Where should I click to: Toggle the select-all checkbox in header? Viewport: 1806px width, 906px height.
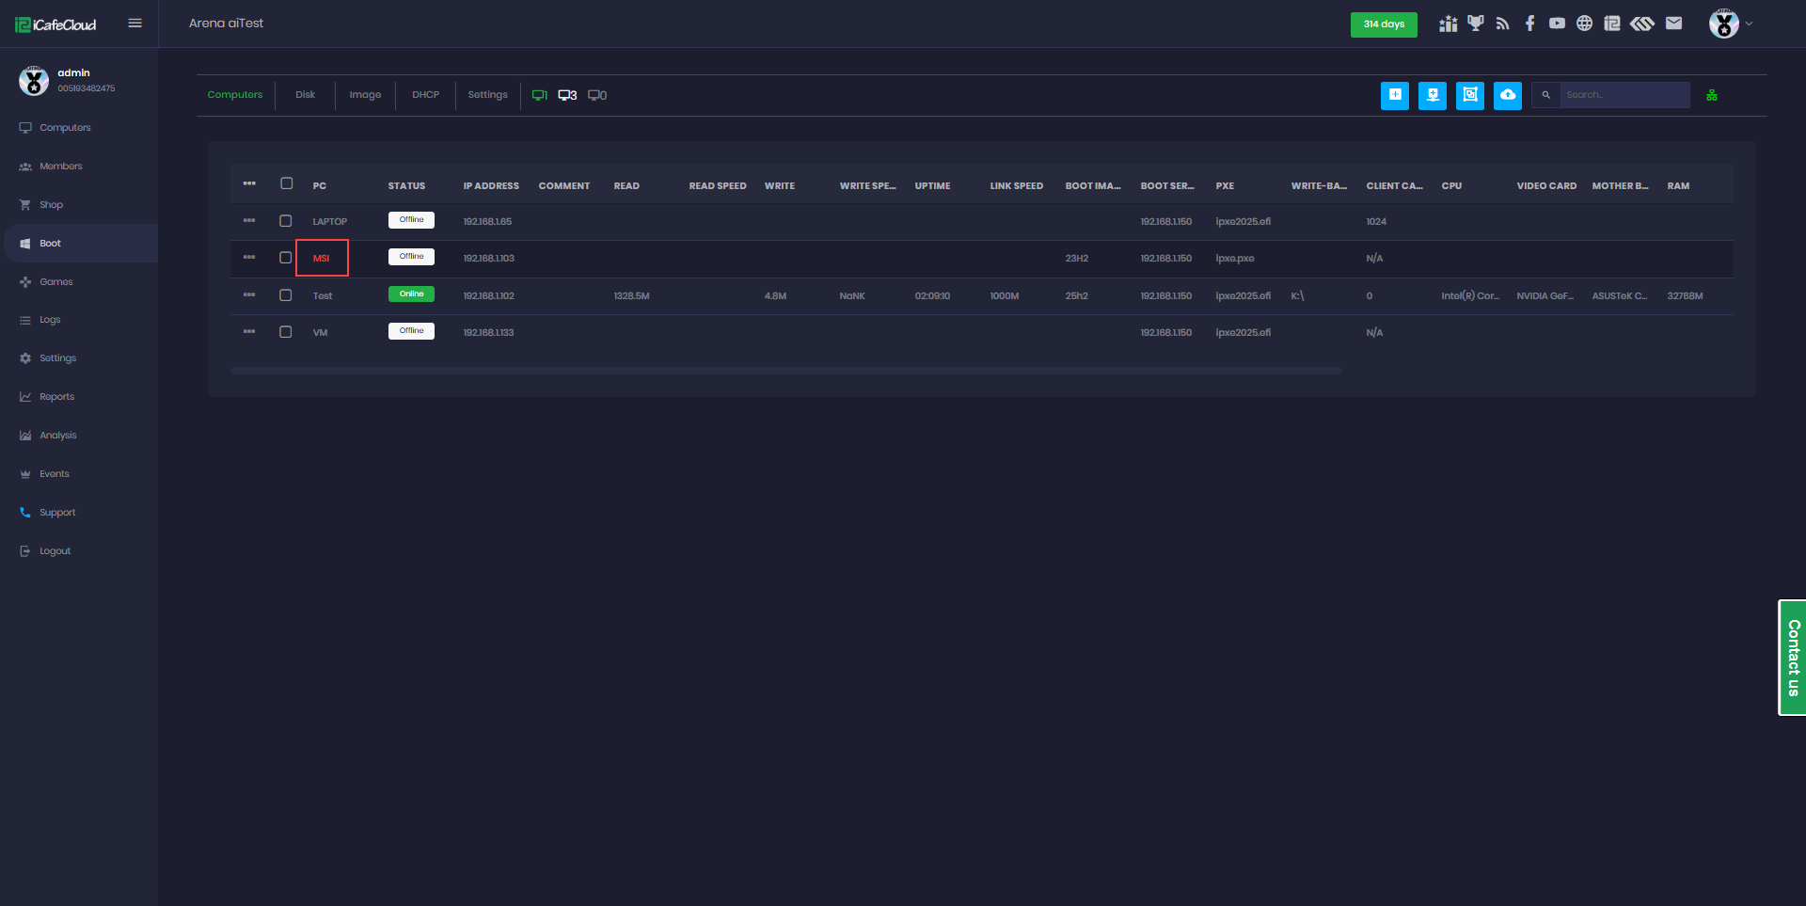[287, 184]
